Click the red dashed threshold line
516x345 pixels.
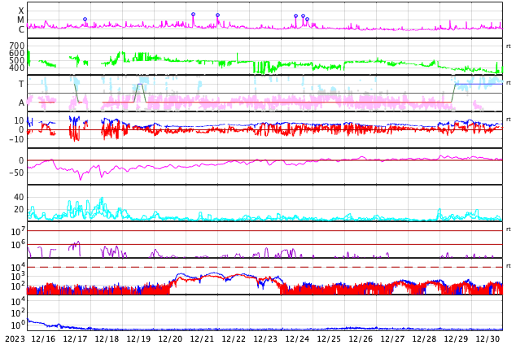(265, 267)
